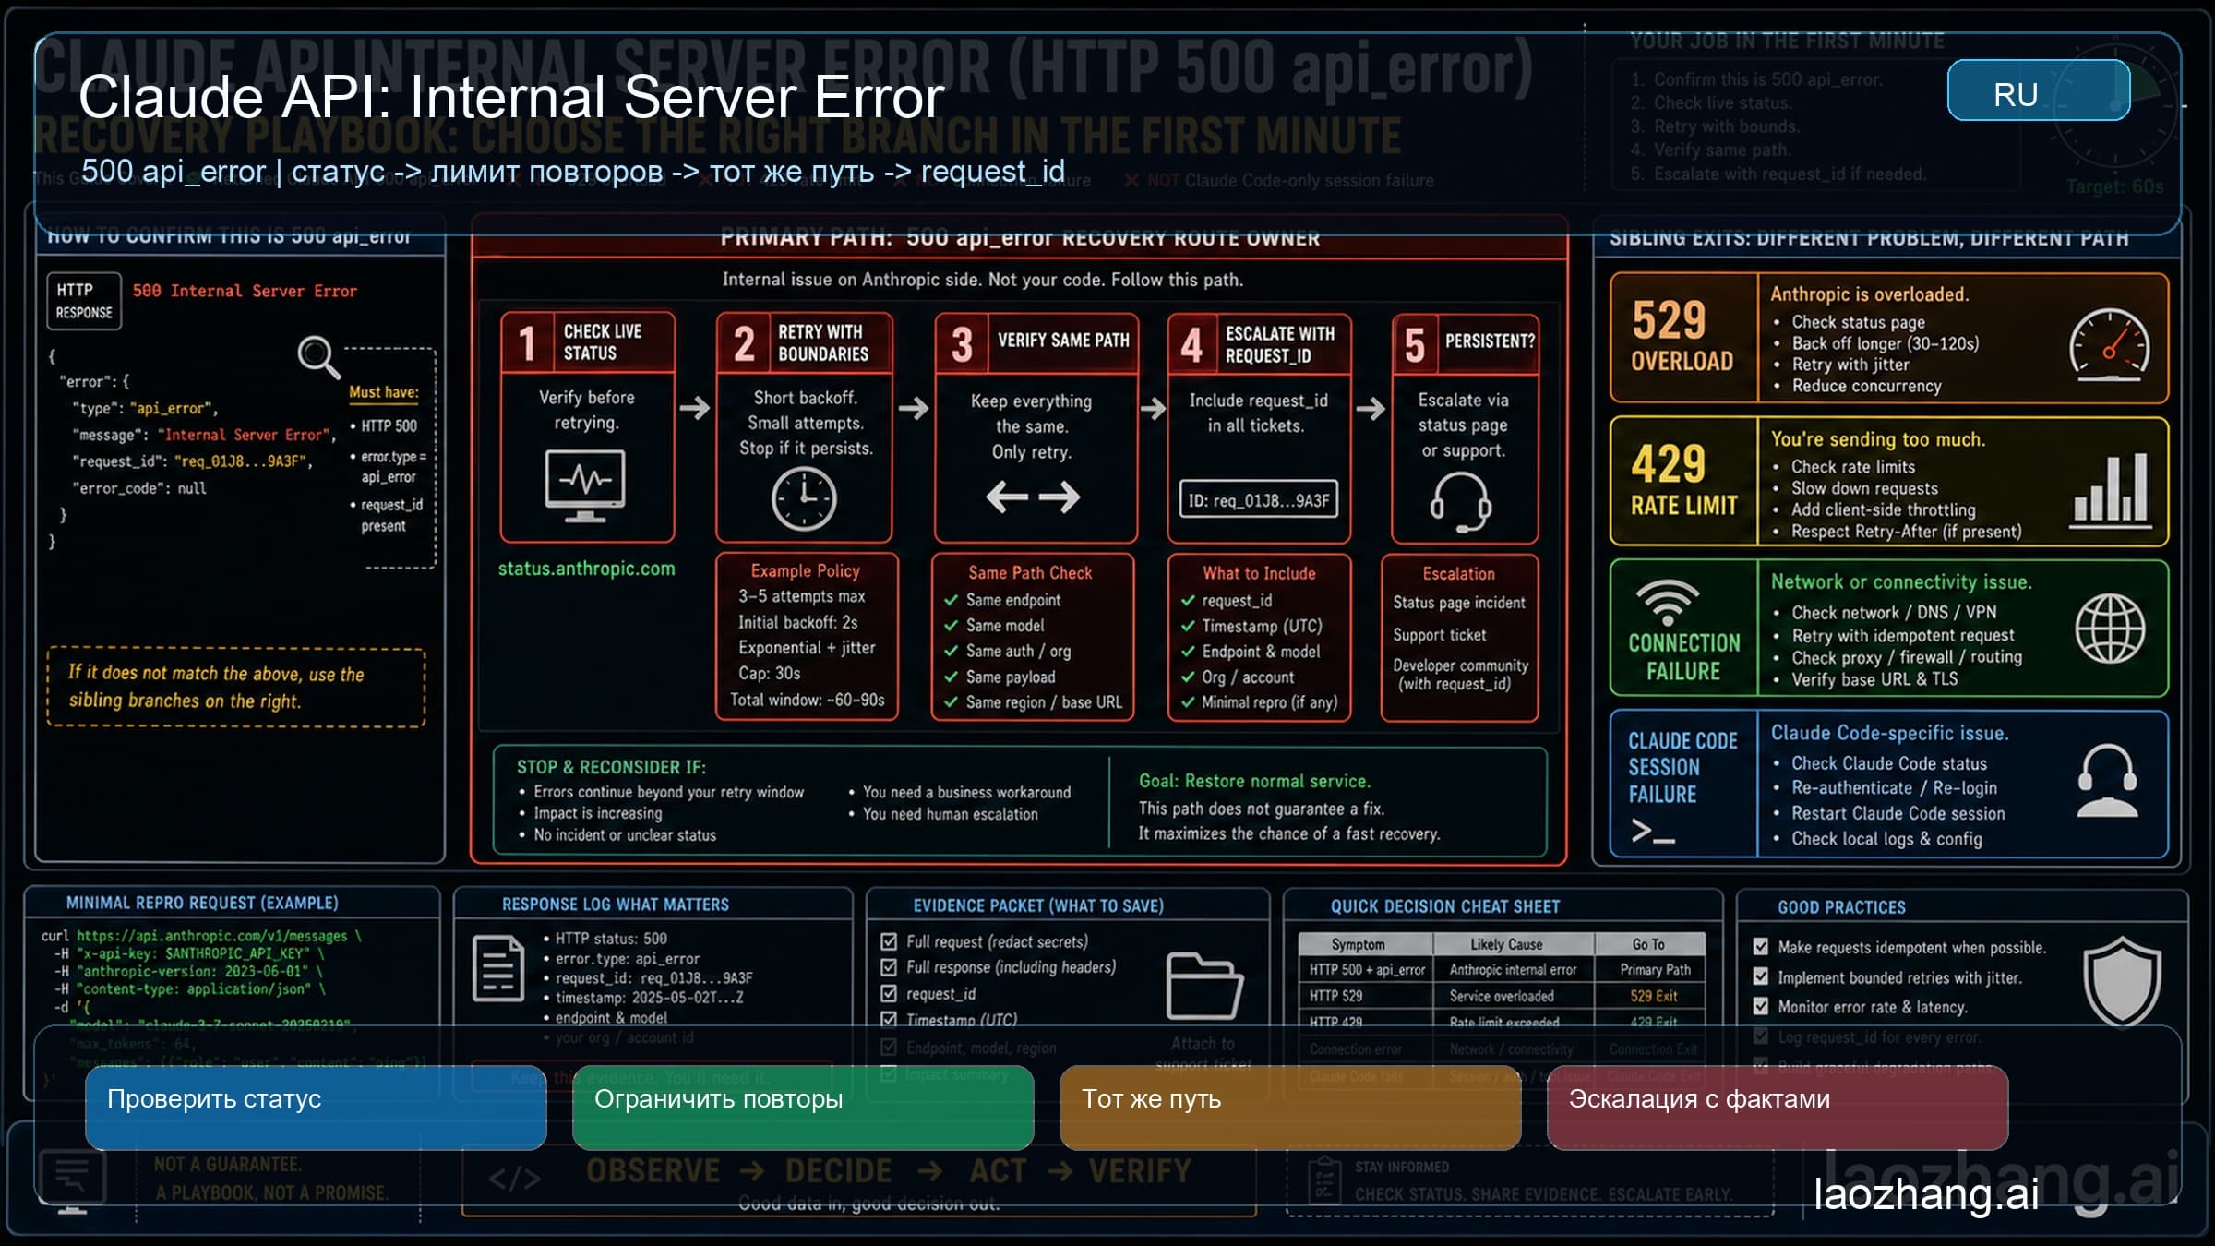Image resolution: width=2215 pixels, height=1246 pixels.
Task: Click the headset icon in the Persistent step
Action: (x=1460, y=503)
